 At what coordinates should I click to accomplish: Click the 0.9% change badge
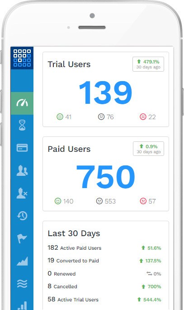[x=148, y=149]
